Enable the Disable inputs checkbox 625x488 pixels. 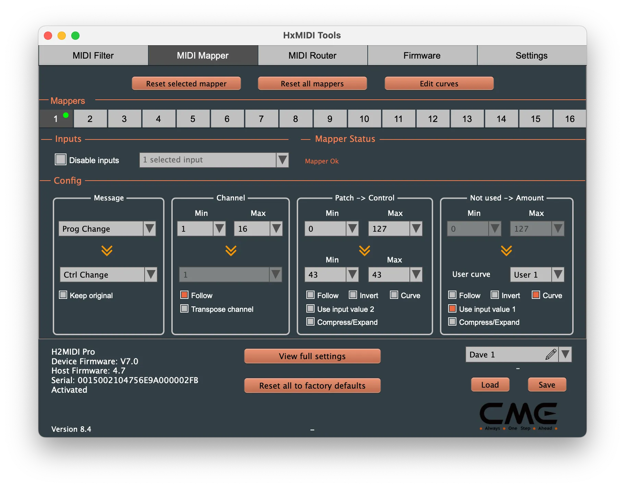tap(60, 159)
